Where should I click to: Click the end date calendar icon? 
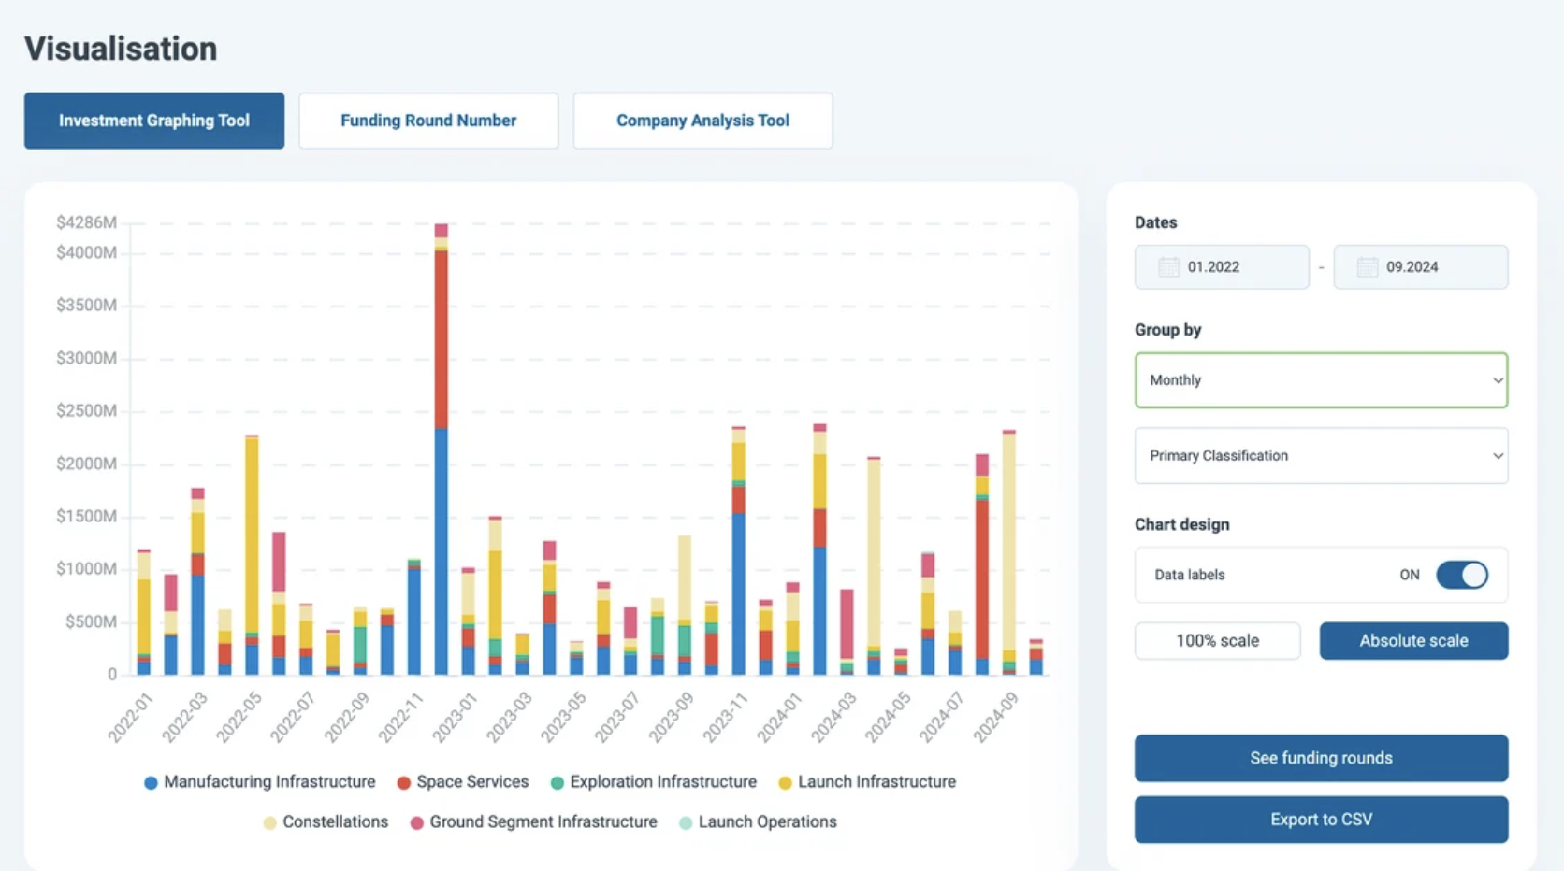click(1367, 267)
